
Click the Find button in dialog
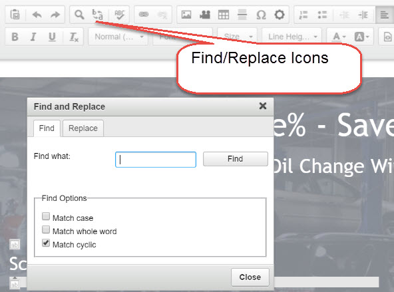236,159
